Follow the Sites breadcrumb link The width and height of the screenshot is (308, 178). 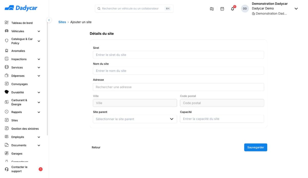coord(62,22)
